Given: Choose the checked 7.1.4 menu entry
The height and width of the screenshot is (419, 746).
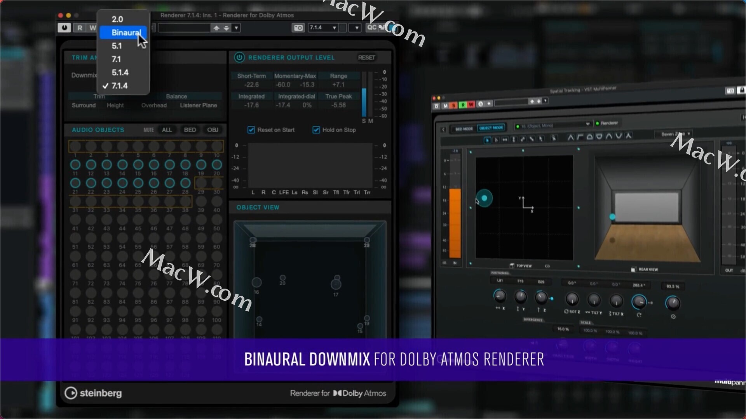Looking at the screenshot, I should point(123,86).
